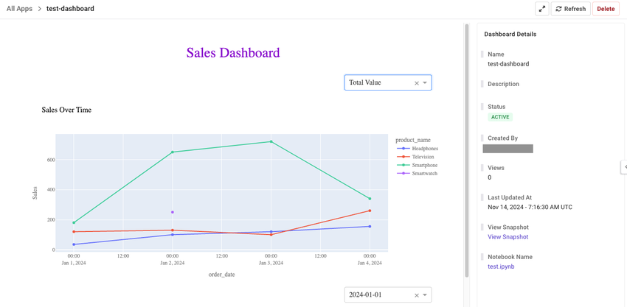The image size is (627, 307).
Task: Expand the 2024-01-01 date dropdown
Action: (x=425, y=295)
